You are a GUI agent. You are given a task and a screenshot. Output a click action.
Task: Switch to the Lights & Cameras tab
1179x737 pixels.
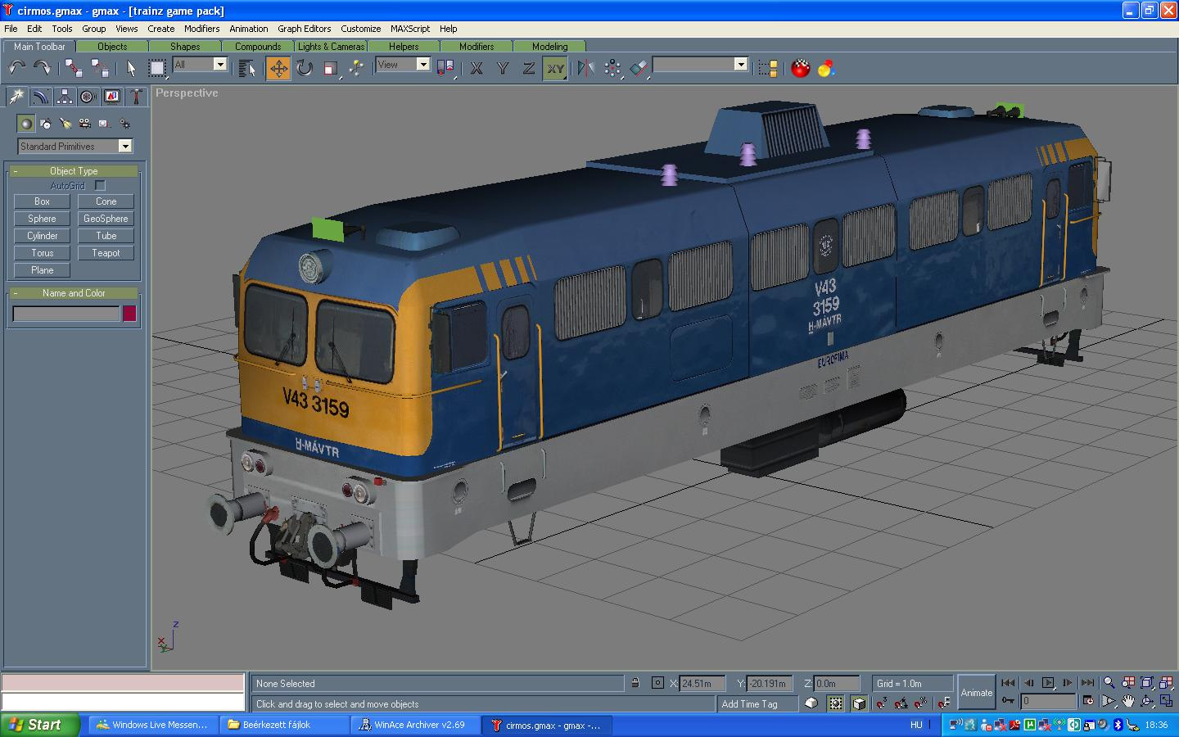(331, 47)
